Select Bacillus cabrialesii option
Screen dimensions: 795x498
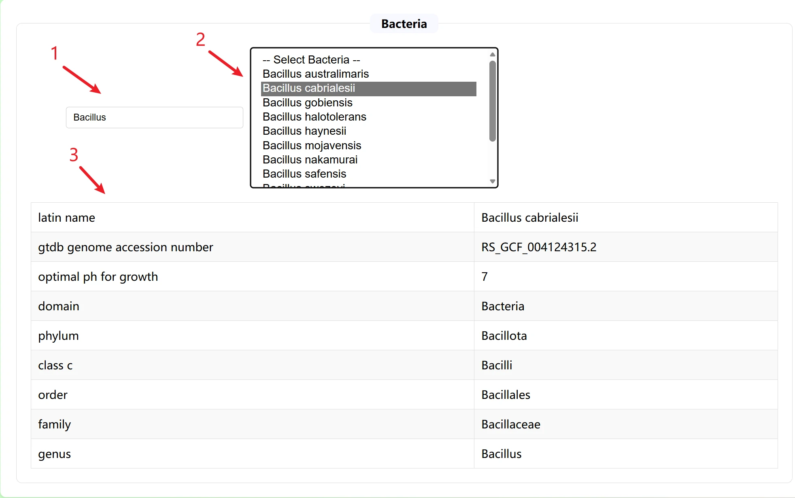309,88
